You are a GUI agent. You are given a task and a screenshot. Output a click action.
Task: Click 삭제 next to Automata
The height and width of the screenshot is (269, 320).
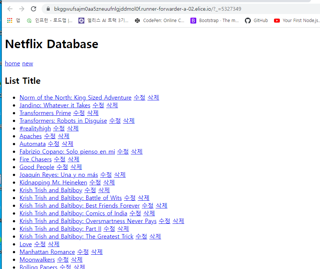tap(67, 144)
